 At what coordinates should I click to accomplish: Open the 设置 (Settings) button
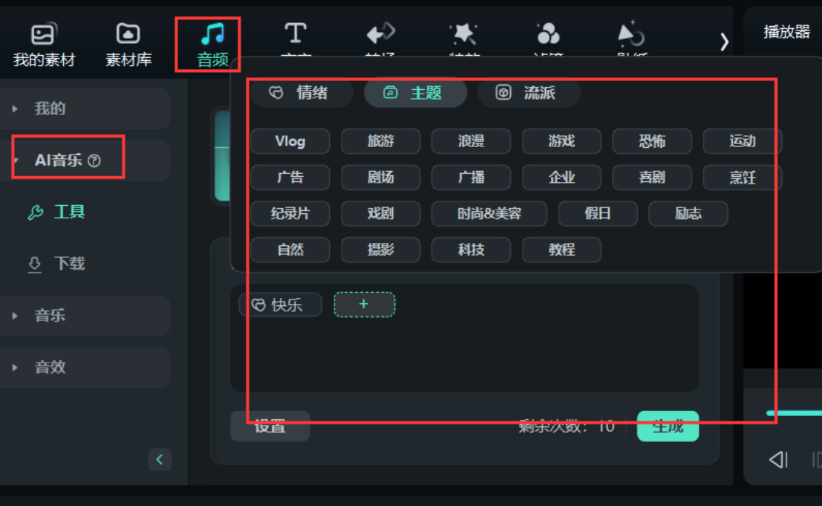pyautogui.click(x=270, y=426)
